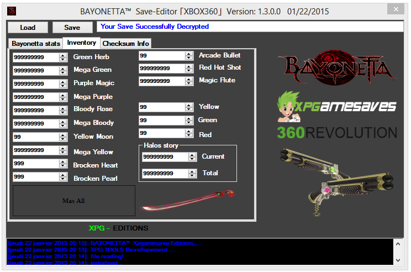Screen dimensions: 411x272
Task: Increase Brocken Heart spinner value
Action: 64,162
